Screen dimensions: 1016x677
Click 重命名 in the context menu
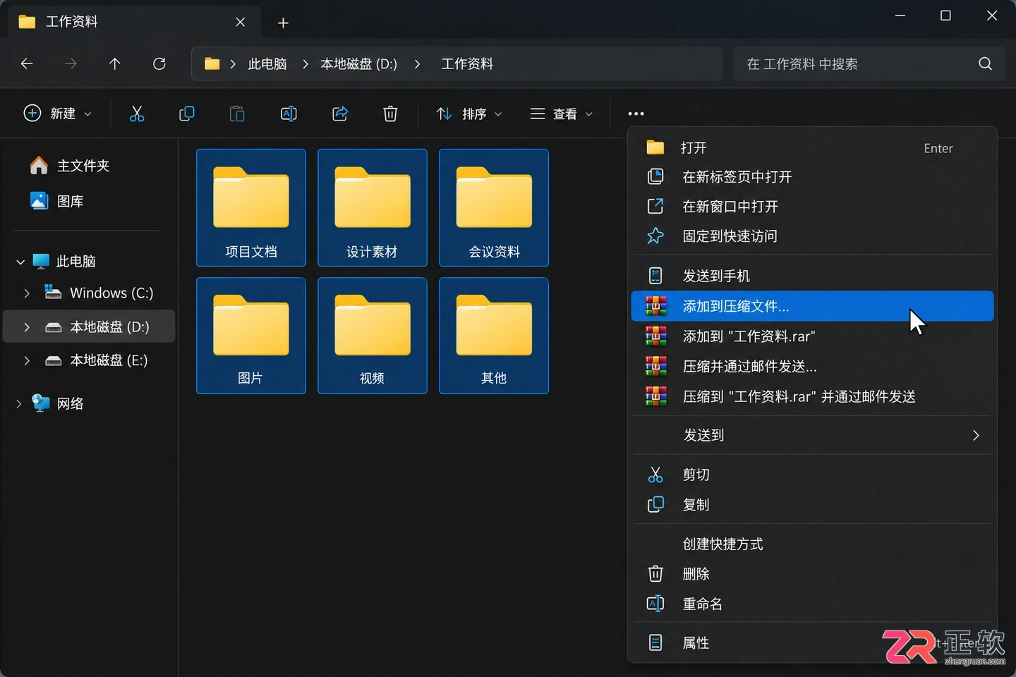(812, 604)
